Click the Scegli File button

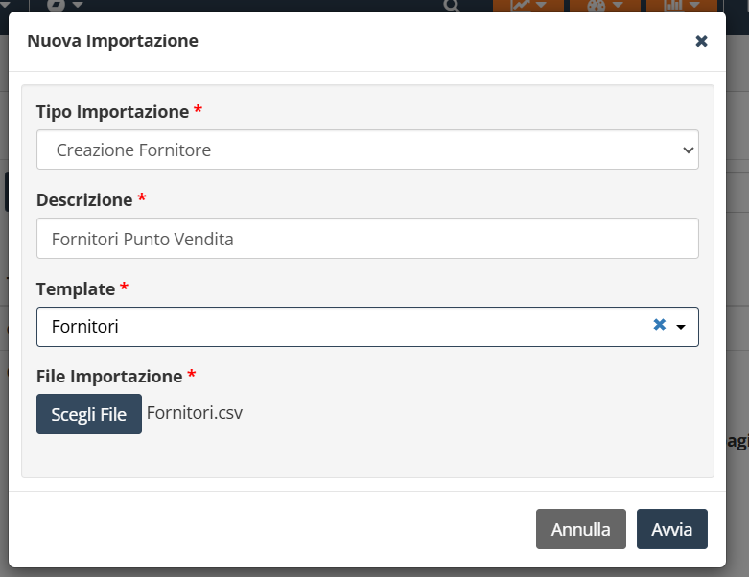tap(89, 414)
